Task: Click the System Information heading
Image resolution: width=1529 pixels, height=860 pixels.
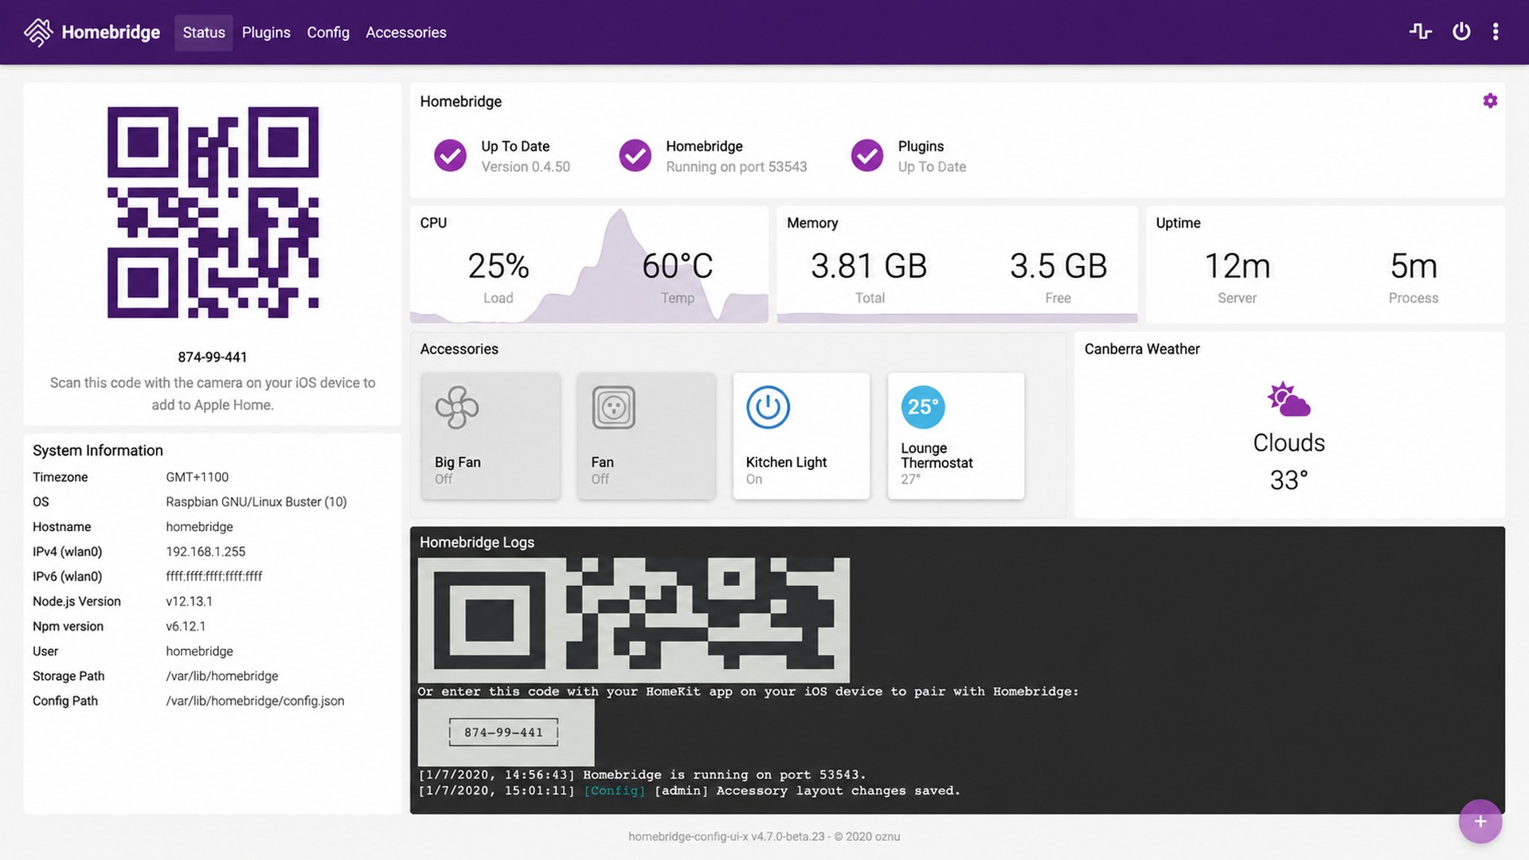Action: (x=98, y=451)
